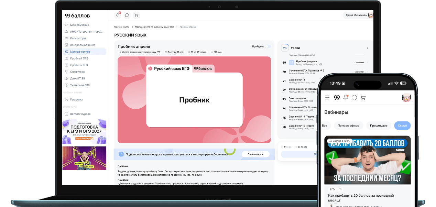This screenshot has width=436, height=207.
Task: Click trophy icon of lesson 69
Action: tap(292, 63)
